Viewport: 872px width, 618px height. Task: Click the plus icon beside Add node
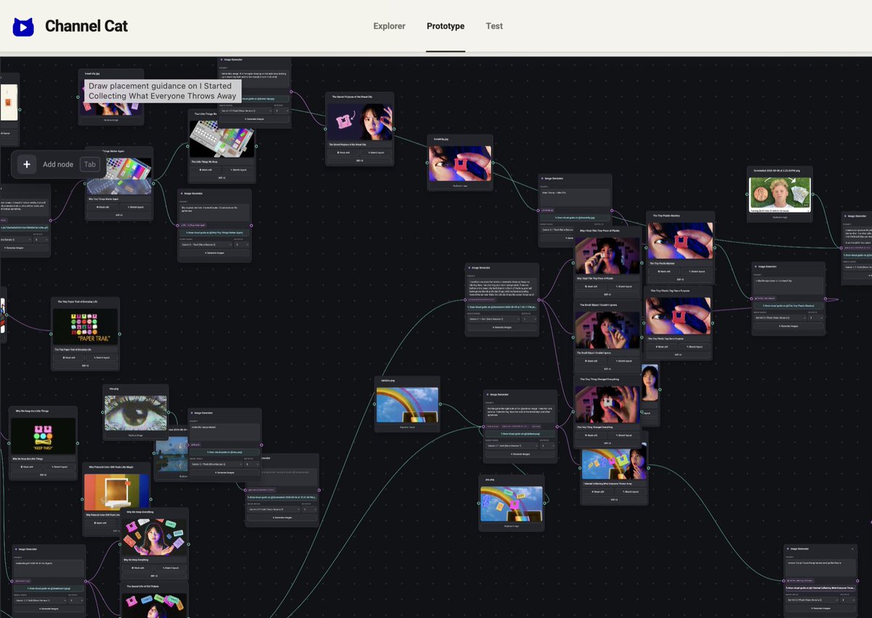pos(27,164)
